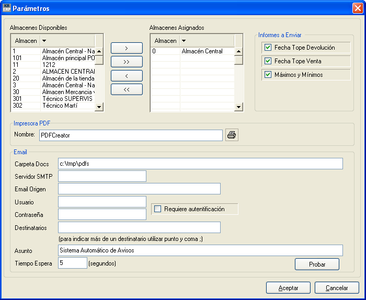Click the Tiempo Espera field
The width and height of the screenshot is (366, 300).
(73, 263)
